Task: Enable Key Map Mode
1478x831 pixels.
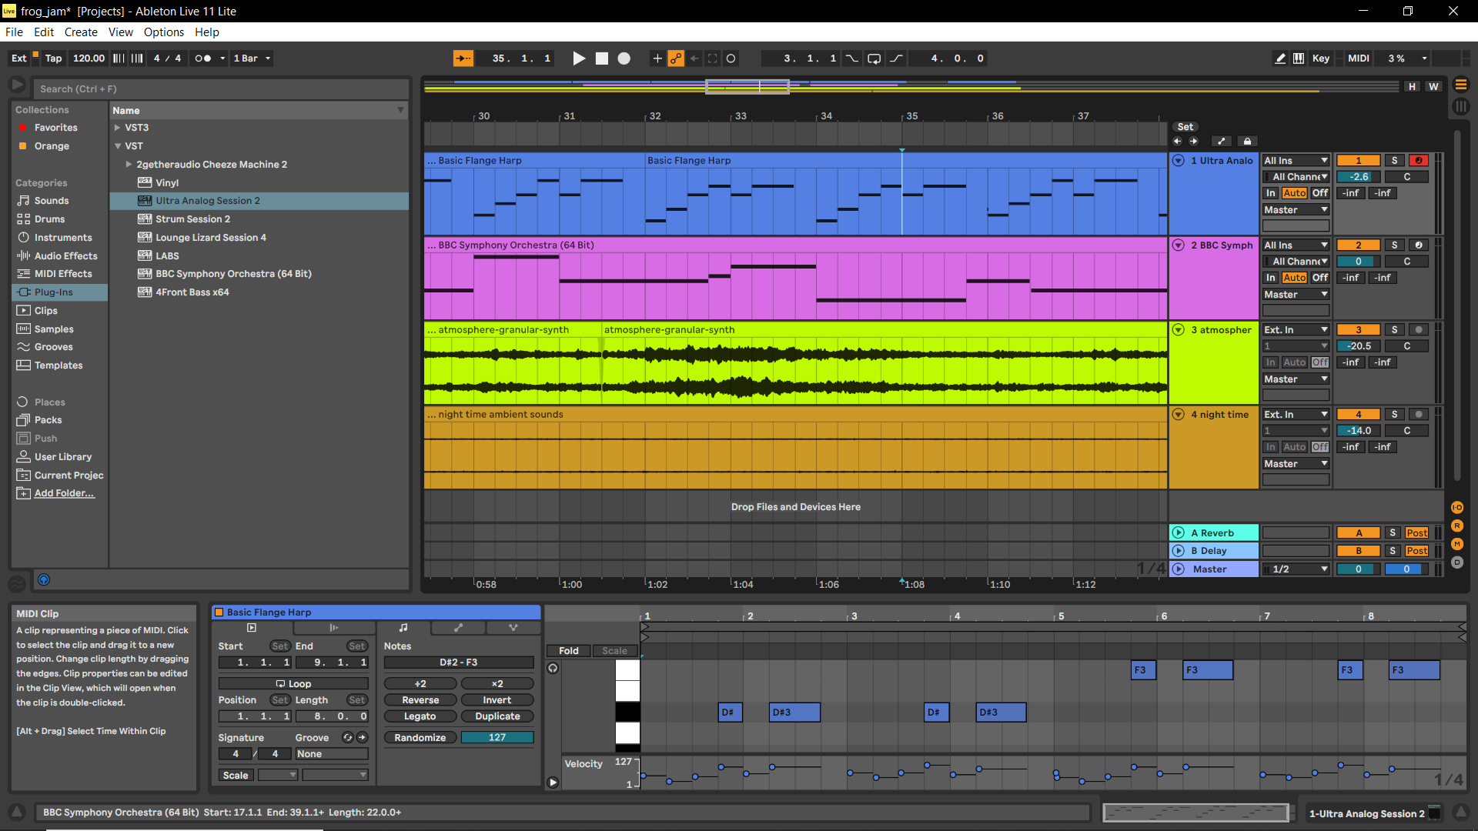Action: [1321, 58]
